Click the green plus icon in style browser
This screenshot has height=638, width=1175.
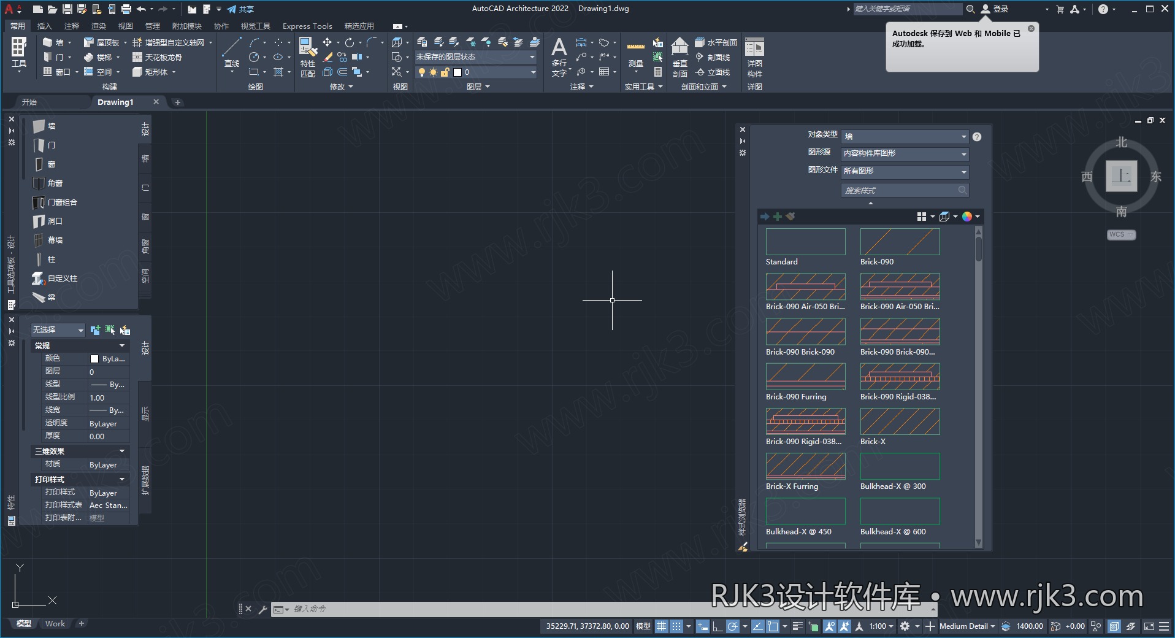pyautogui.click(x=778, y=217)
